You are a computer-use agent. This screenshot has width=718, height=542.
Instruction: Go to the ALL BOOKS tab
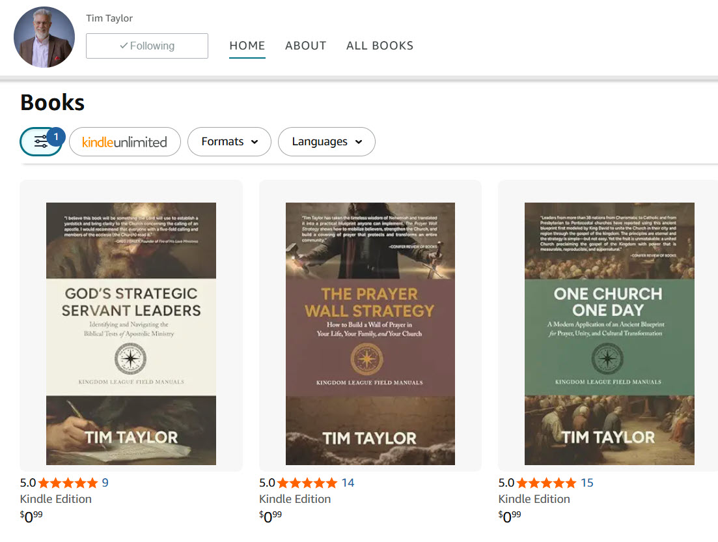click(380, 46)
